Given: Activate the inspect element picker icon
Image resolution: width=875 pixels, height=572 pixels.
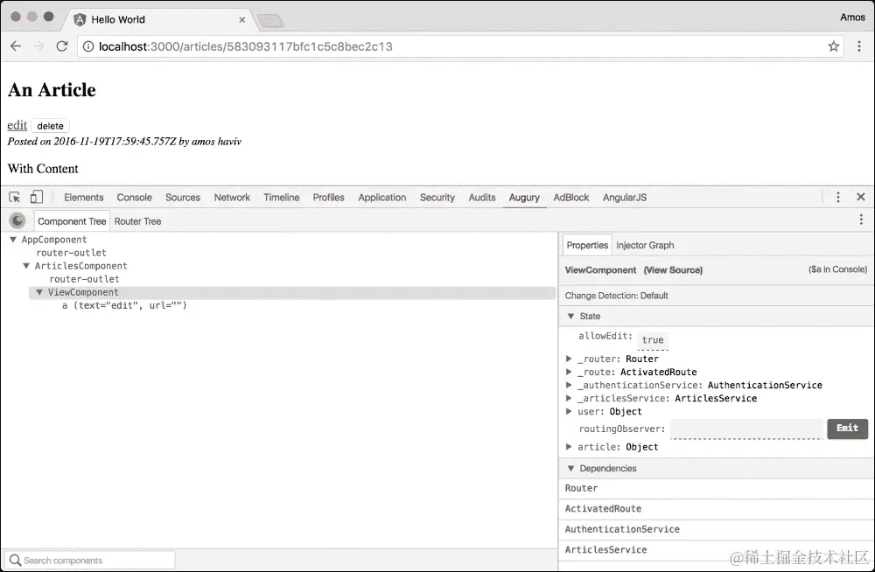Looking at the screenshot, I should (15, 197).
